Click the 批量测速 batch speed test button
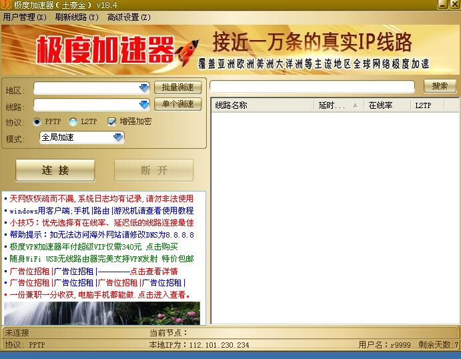The height and width of the screenshot is (359, 461). click(x=177, y=87)
